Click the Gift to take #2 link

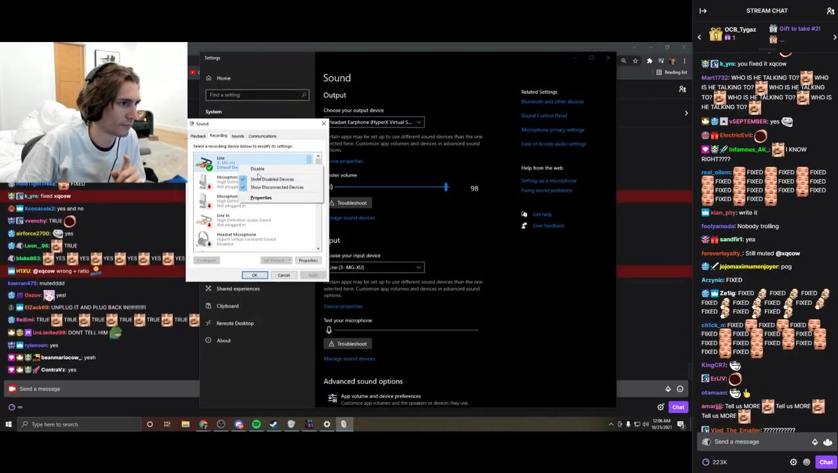pos(799,29)
